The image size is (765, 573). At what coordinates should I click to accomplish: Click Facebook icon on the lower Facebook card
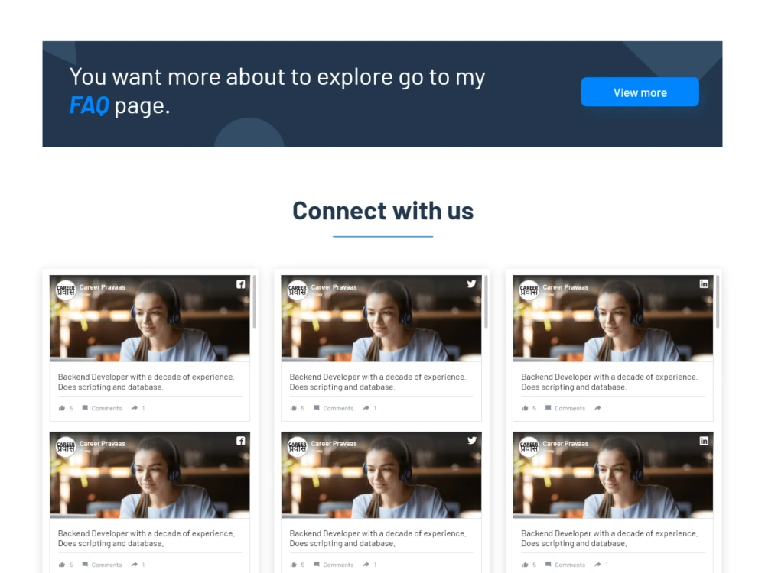point(240,441)
